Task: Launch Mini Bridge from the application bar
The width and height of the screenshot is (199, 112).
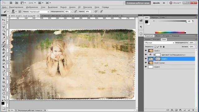Action: (x=16, y=3)
